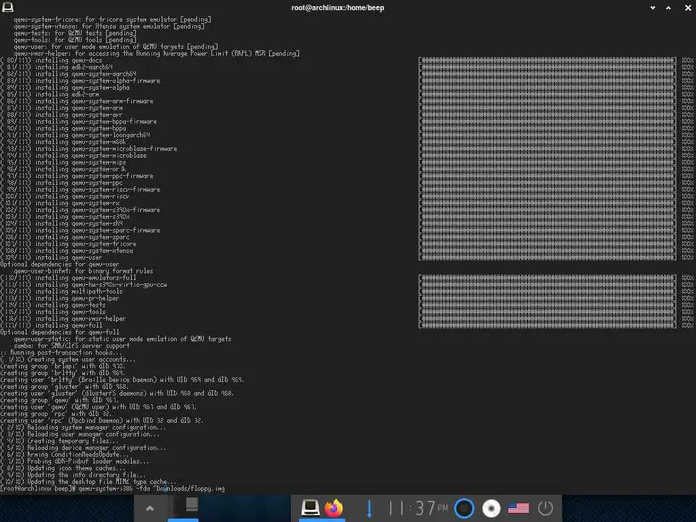Click the progress bar for qemu-emulators-full install

pyautogui.click(x=547, y=278)
